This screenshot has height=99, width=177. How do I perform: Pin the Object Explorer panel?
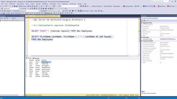coord(22,16)
